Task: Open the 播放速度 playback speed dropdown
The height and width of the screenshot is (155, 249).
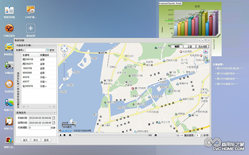Action: (x=202, y=135)
